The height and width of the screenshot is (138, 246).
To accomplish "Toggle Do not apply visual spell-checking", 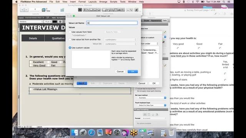I will tap(136, 91).
